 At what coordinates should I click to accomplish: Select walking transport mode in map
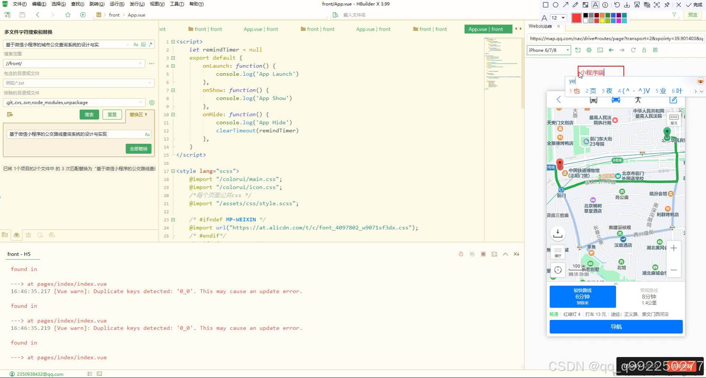tap(638, 100)
